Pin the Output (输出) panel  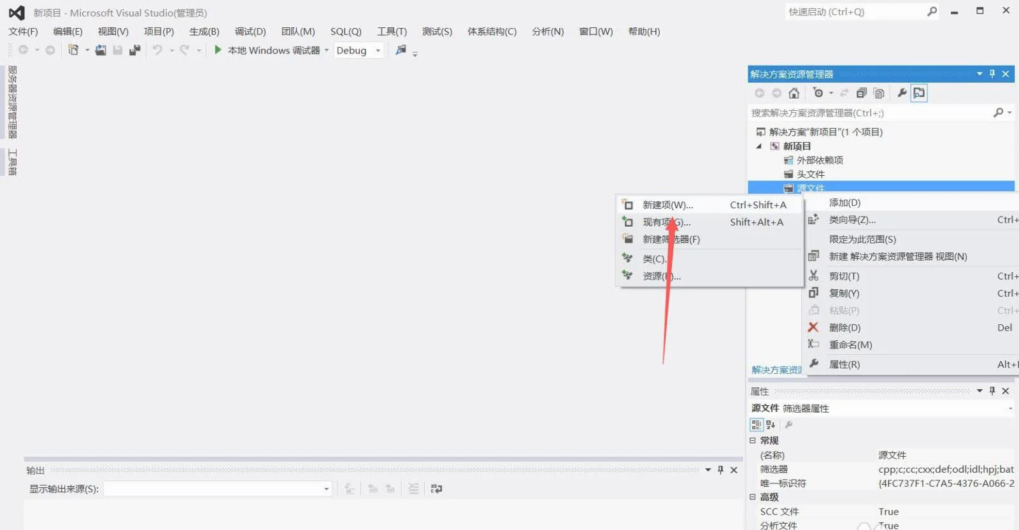coord(720,469)
